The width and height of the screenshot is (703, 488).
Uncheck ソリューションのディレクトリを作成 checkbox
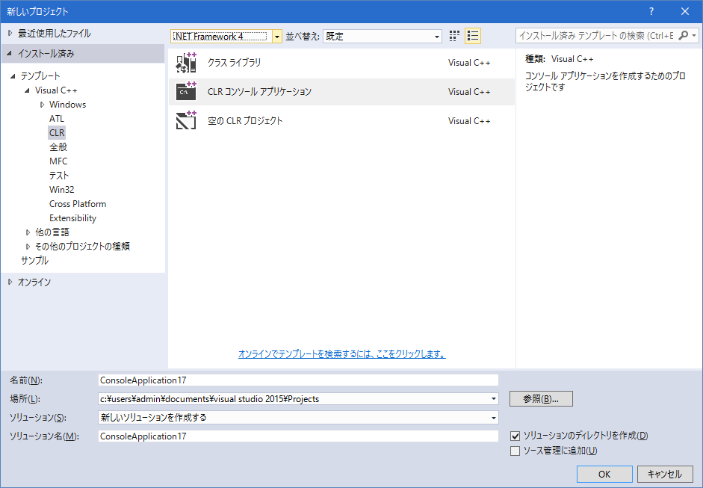click(515, 436)
